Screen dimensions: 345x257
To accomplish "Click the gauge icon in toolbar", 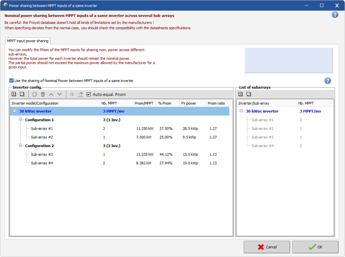I will 72,94.
